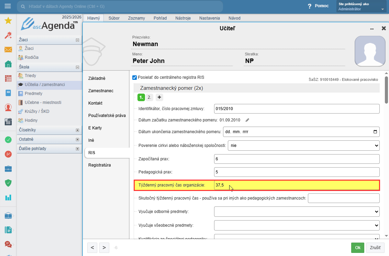
Task: Expand the Číselníky section
Action: coord(77,130)
